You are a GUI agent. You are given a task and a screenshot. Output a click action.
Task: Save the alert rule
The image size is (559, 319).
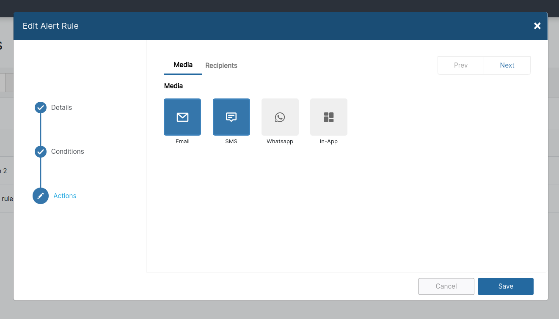tap(505, 286)
